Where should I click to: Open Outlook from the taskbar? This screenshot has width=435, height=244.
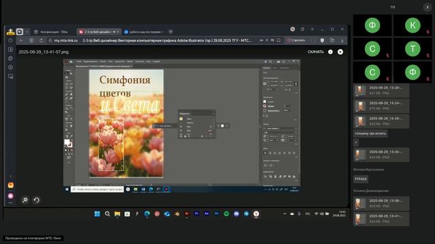tap(167, 214)
